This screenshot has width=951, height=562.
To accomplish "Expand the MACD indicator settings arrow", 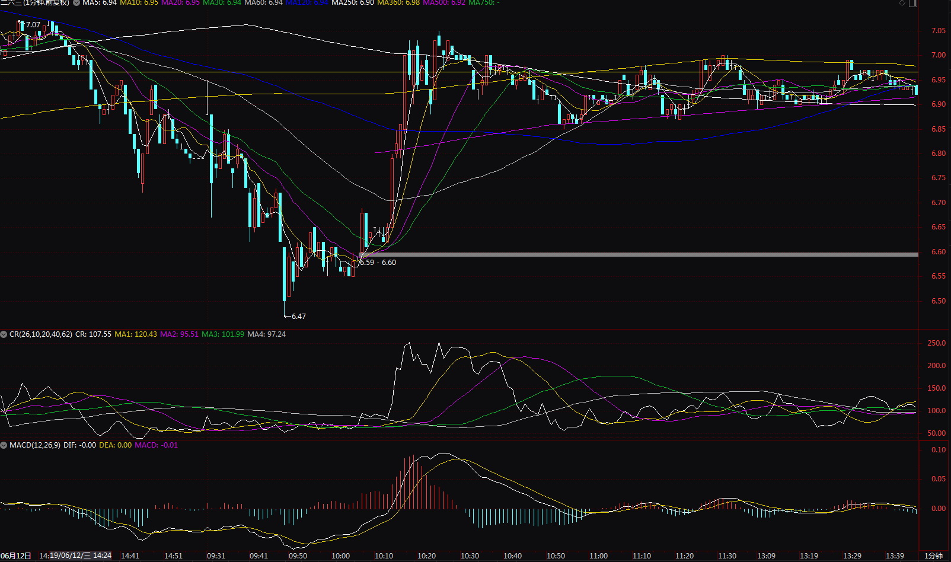I will click(x=4, y=445).
